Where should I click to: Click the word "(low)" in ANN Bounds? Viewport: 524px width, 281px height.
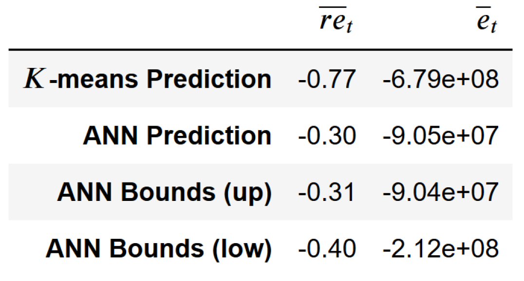(x=240, y=249)
